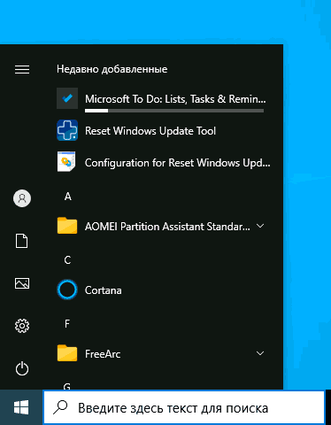Click the Reset Windows Update Tool icon
Viewport: 331px width, 425px height.
pyautogui.click(x=67, y=130)
